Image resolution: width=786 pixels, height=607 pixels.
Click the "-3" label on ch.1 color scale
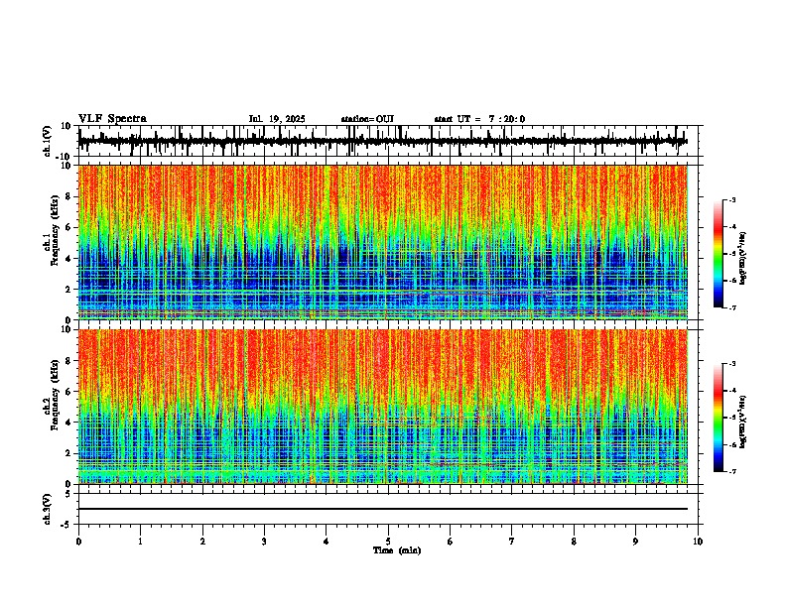coord(732,199)
